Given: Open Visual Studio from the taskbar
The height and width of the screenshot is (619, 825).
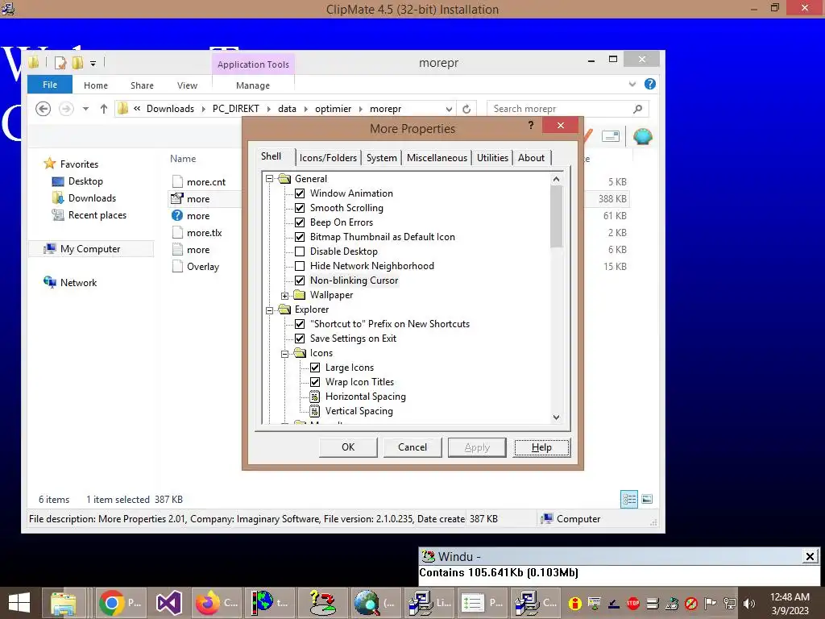Looking at the screenshot, I should point(169,603).
